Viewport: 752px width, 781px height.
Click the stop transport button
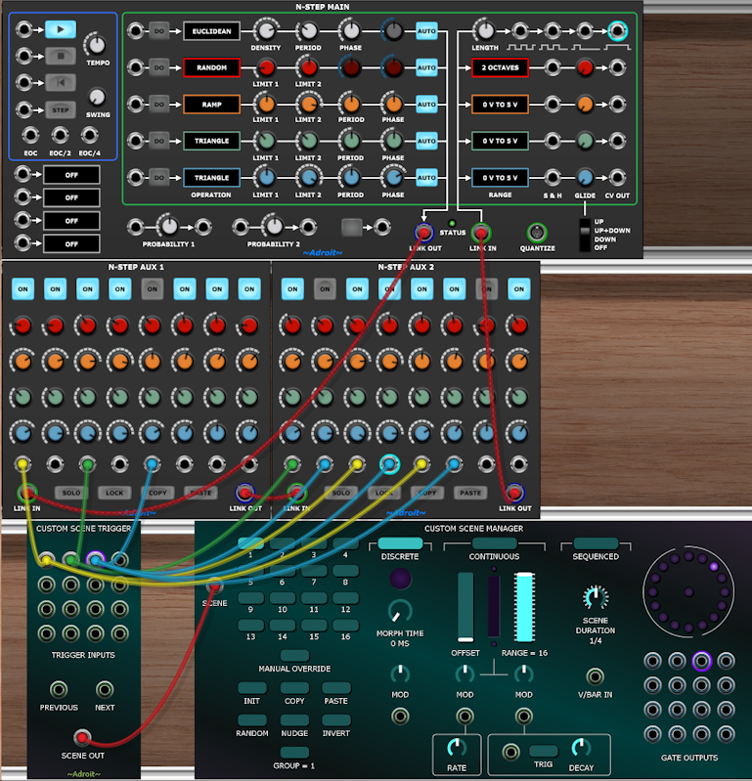(x=60, y=57)
